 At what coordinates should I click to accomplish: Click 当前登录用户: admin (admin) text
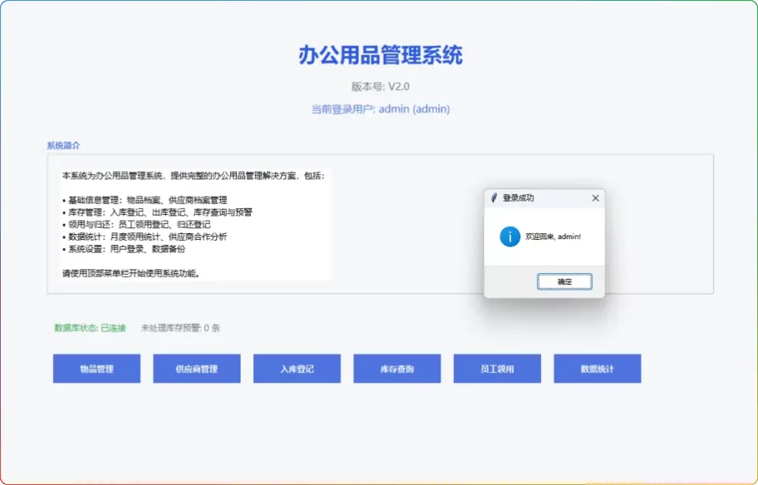380,109
